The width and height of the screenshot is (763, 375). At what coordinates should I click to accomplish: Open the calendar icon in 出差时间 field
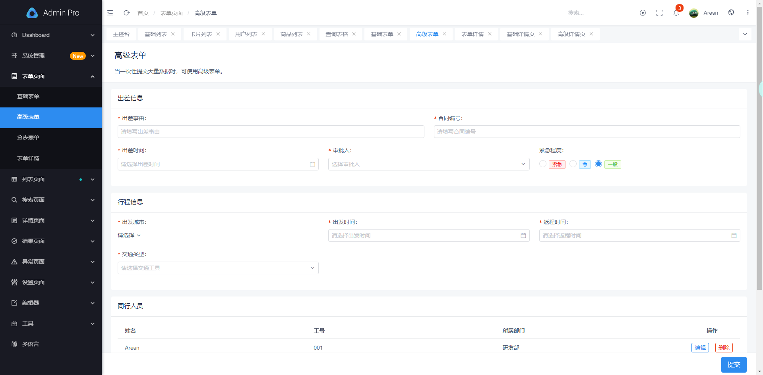[x=312, y=164]
